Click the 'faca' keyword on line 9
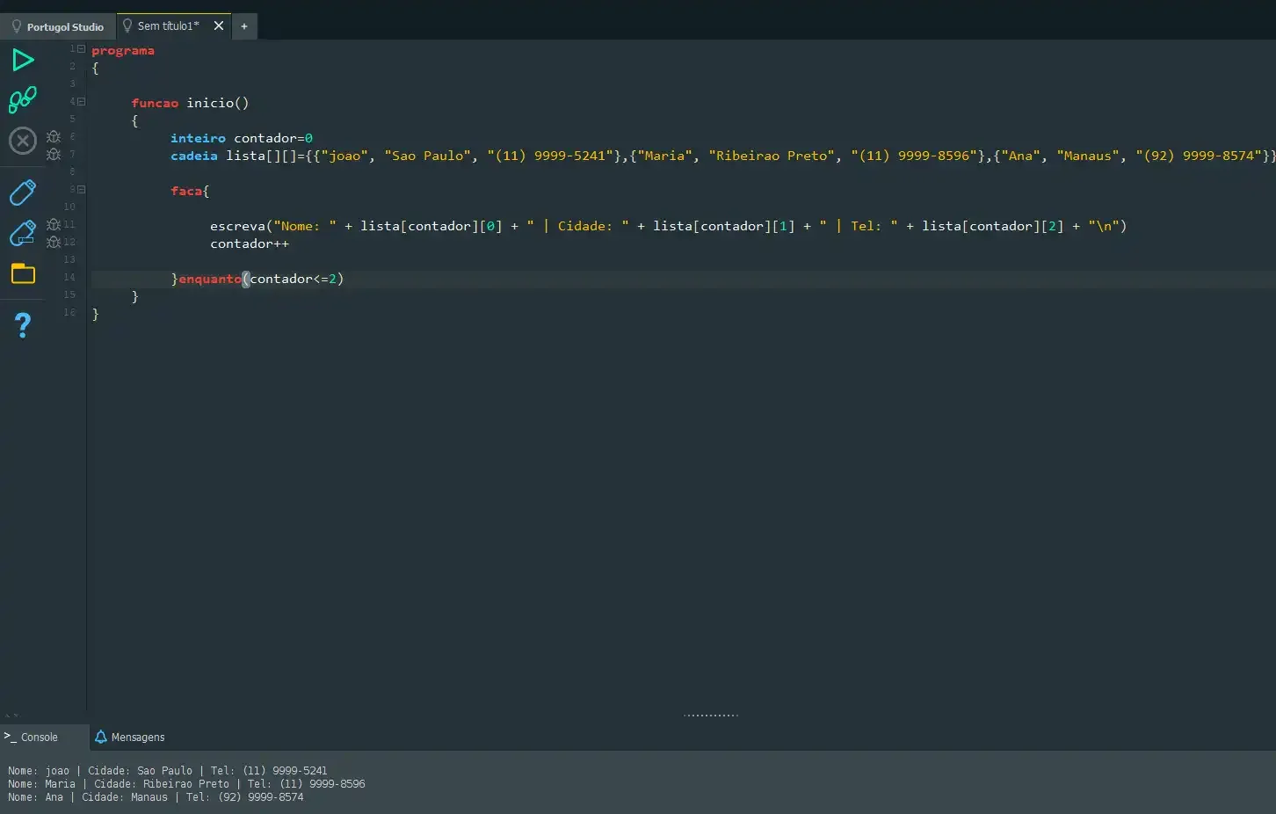Viewport: 1276px width, 814px height. coord(186,191)
